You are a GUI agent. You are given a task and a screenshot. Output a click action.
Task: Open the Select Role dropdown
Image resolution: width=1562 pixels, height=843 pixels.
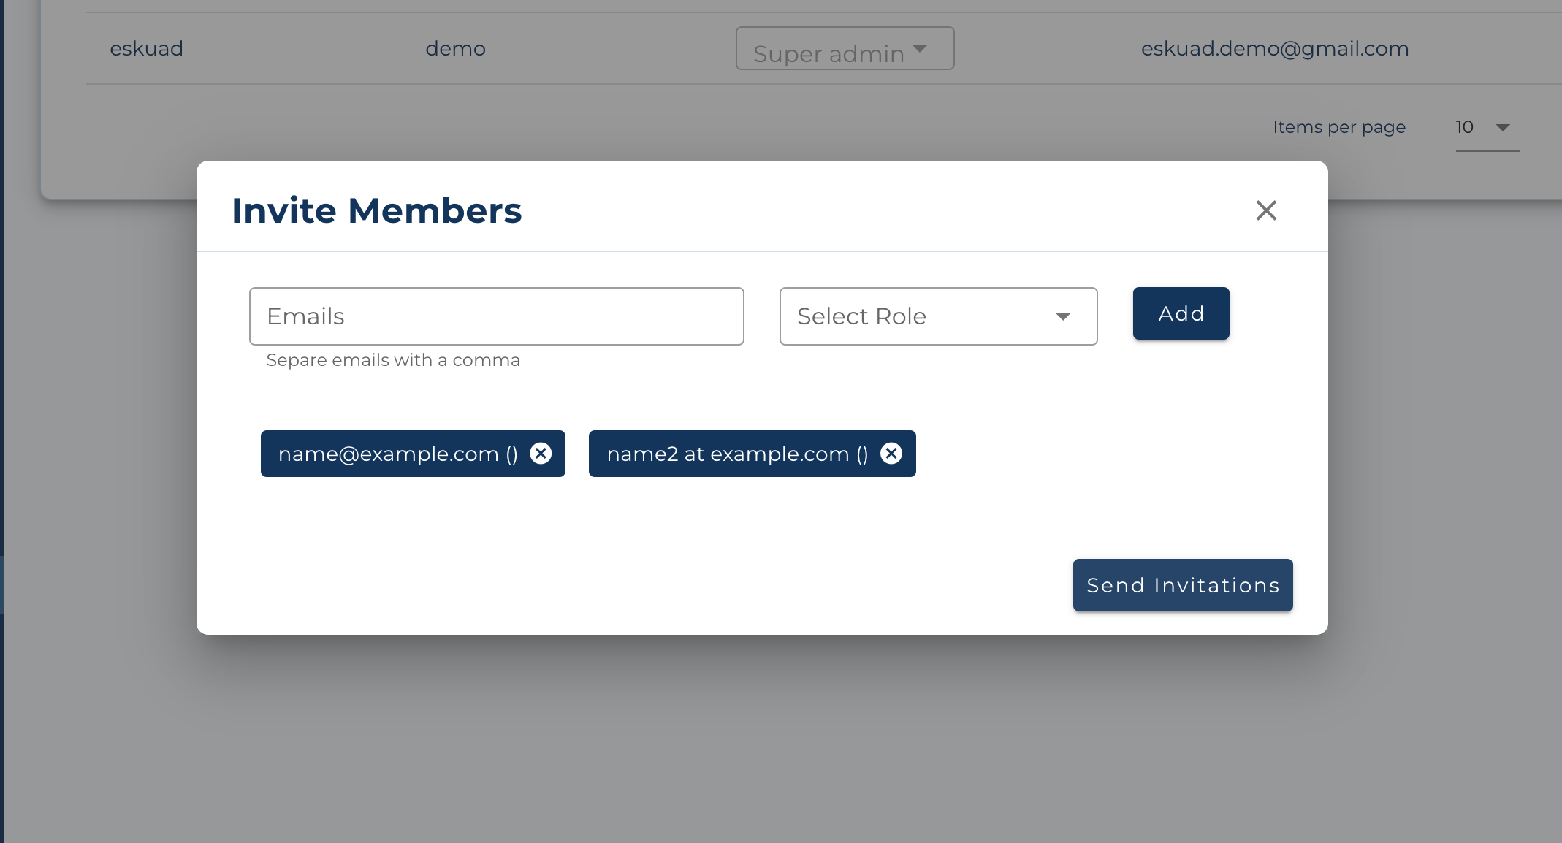[939, 316]
